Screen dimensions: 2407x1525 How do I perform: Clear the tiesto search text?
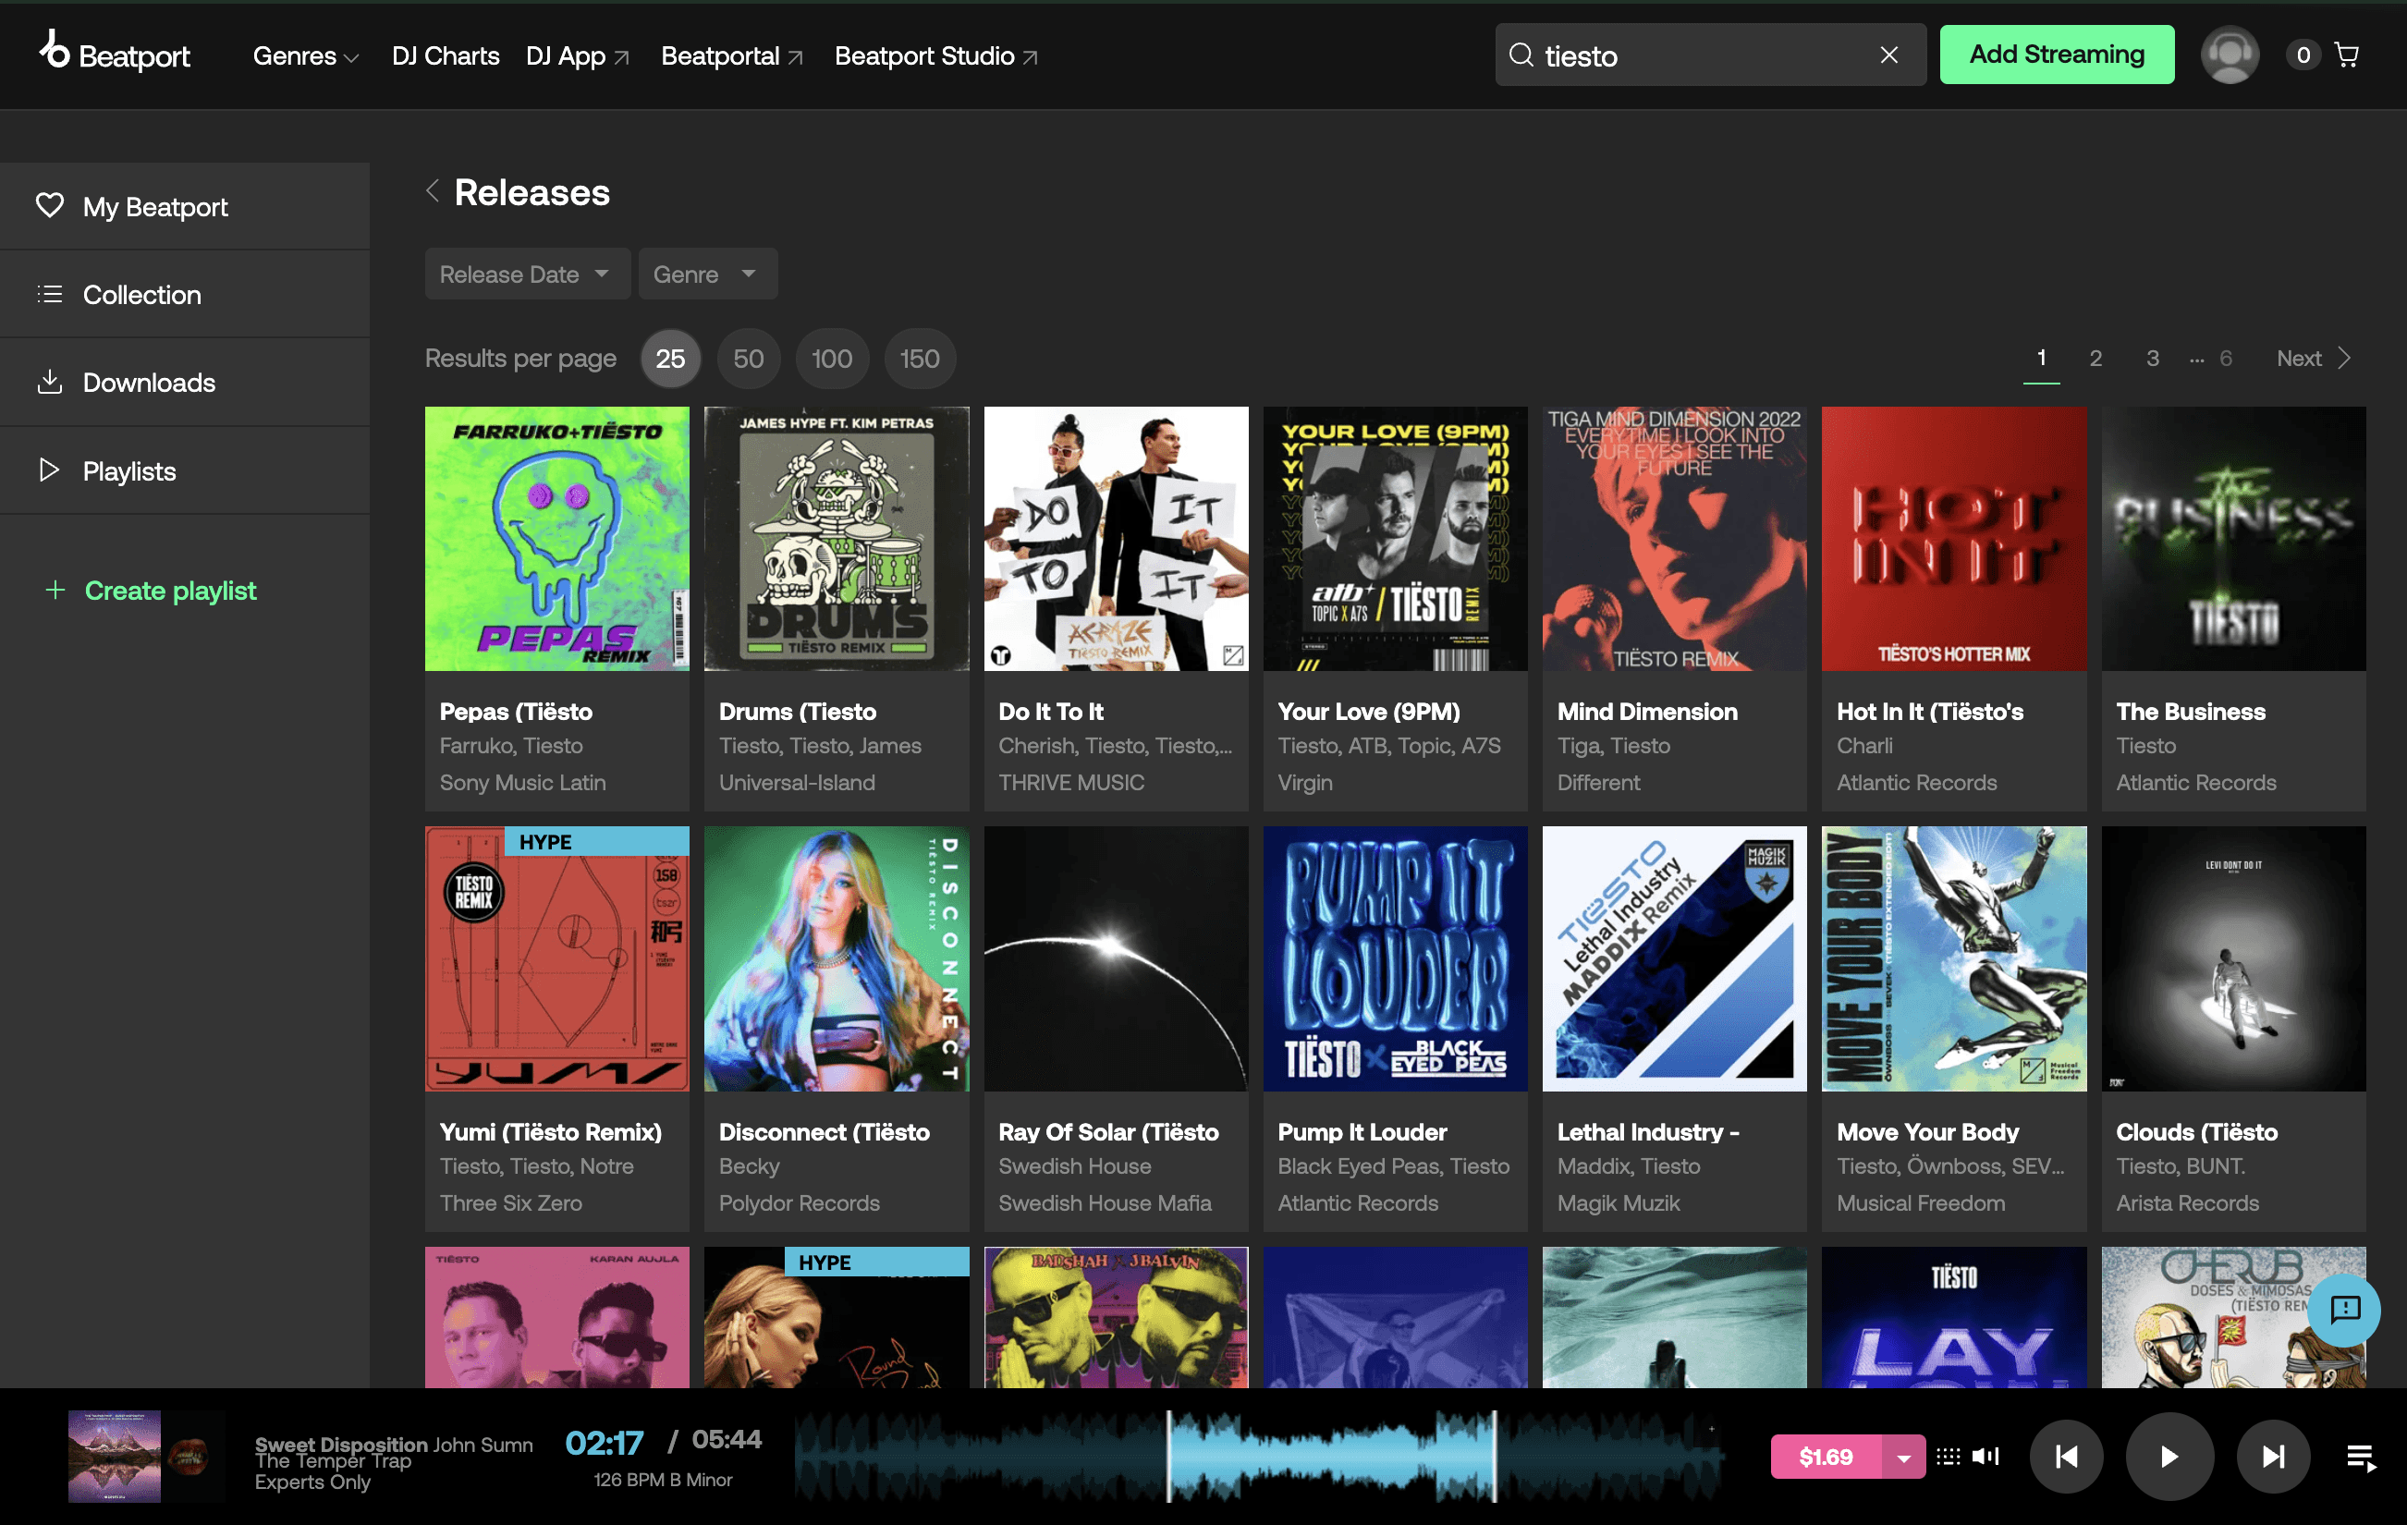(x=1888, y=55)
